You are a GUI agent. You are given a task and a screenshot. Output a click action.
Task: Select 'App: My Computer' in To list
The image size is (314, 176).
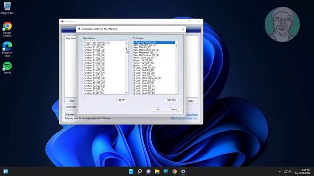147,55
